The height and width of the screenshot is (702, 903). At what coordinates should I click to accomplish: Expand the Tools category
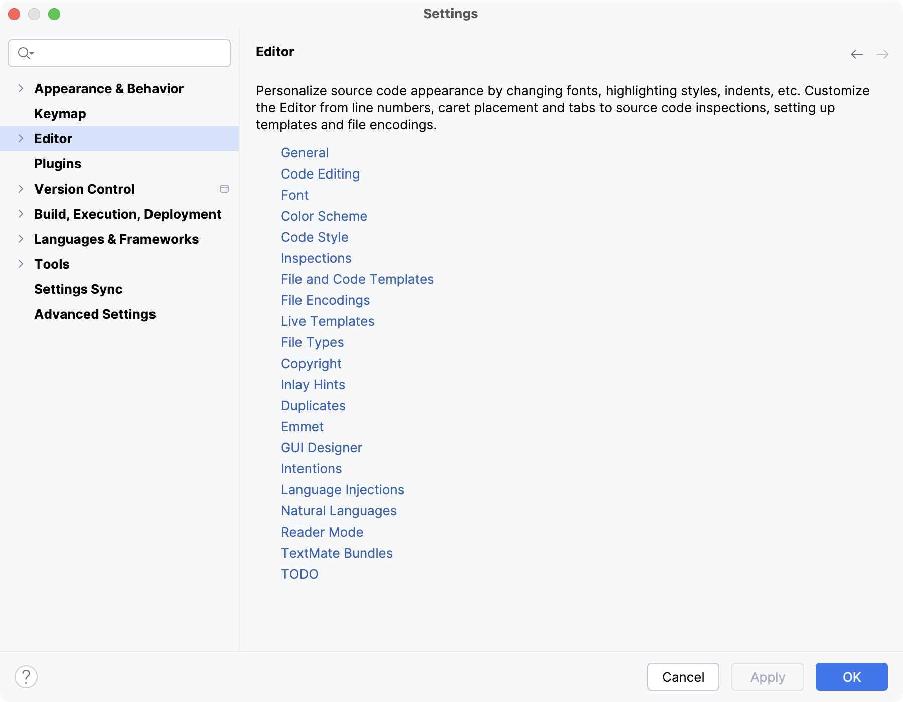point(20,264)
